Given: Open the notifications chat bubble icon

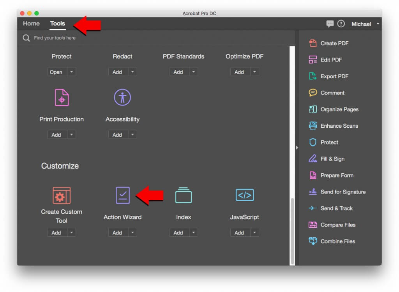Looking at the screenshot, I should [330, 24].
